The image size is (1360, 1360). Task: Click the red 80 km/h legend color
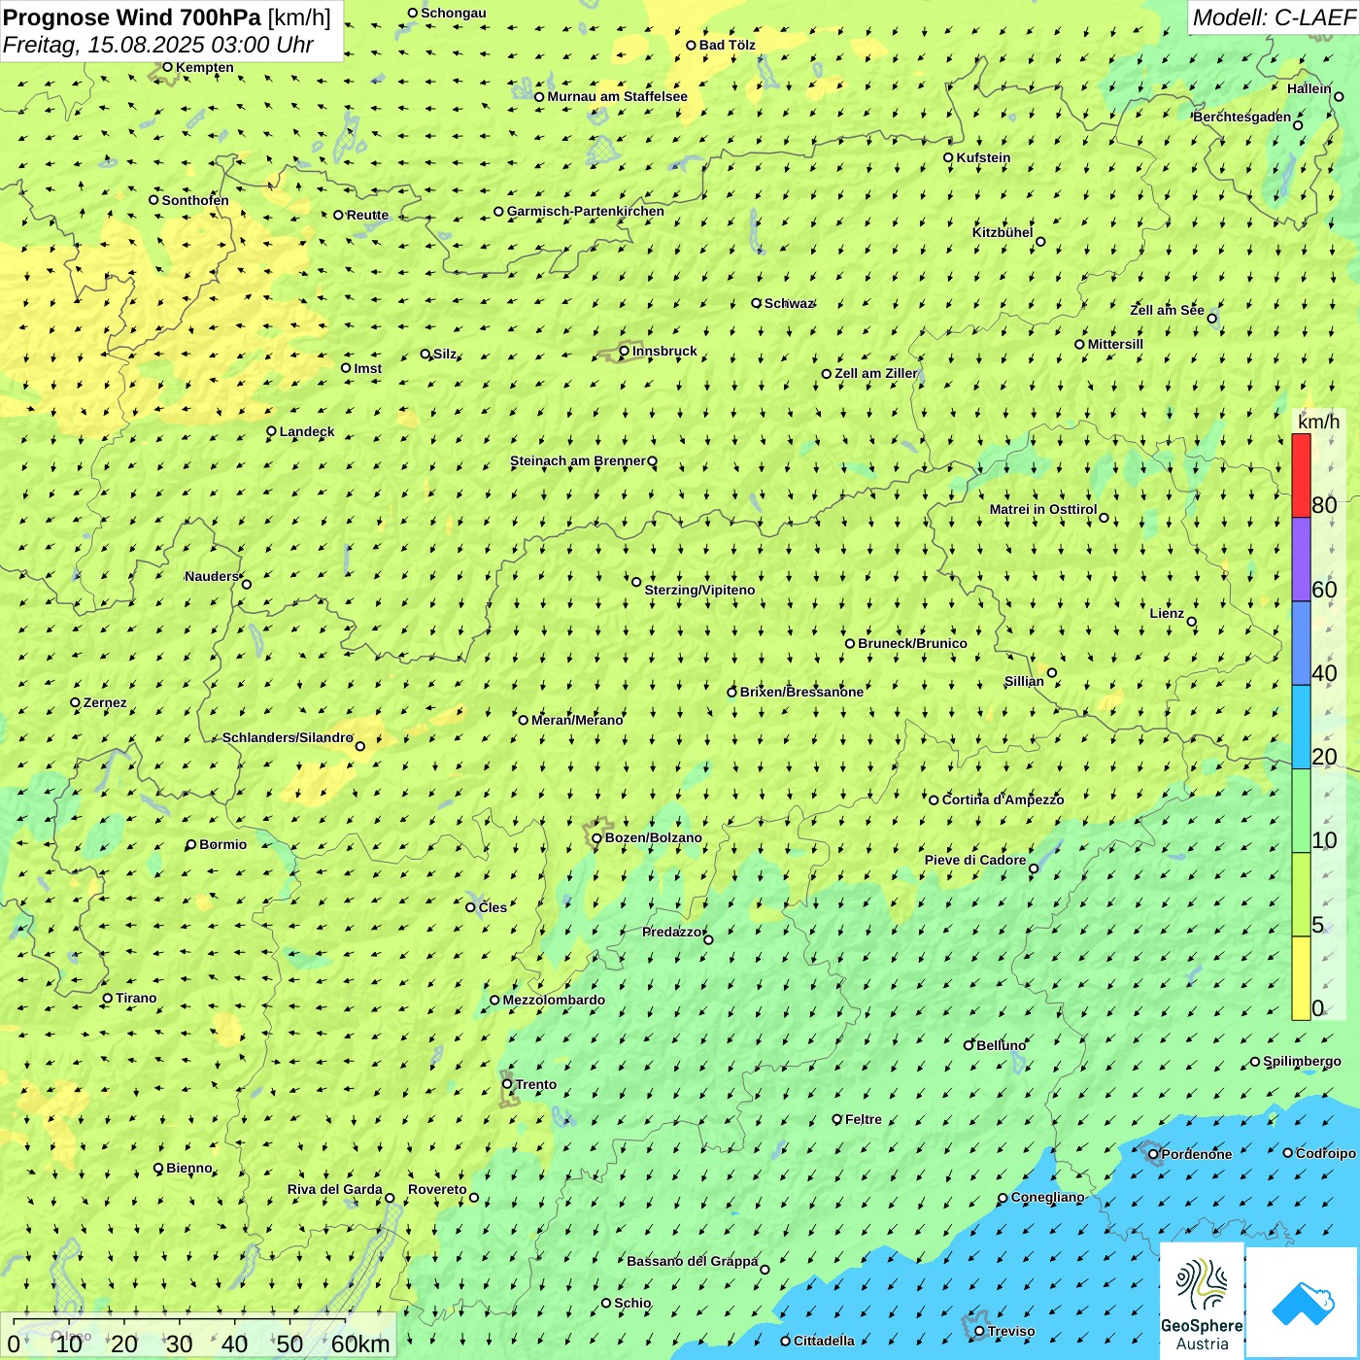pos(1301,475)
